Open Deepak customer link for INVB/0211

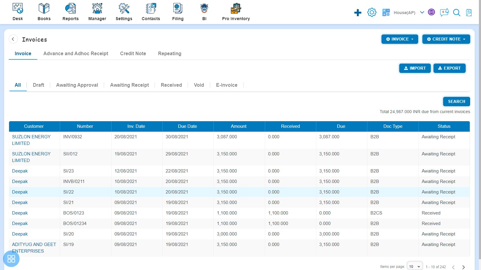[x=20, y=181]
